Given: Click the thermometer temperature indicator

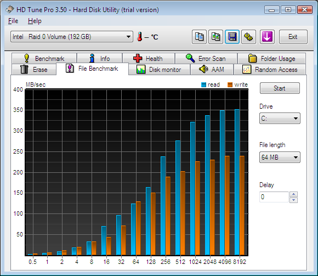Looking at the screenshot, I should (x=139, y=37).
